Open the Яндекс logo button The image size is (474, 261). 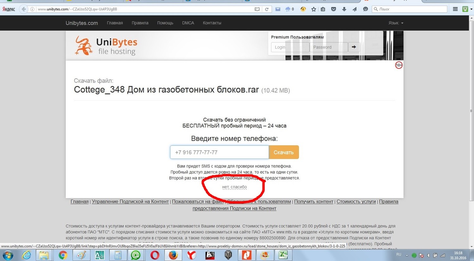(9, 9)
